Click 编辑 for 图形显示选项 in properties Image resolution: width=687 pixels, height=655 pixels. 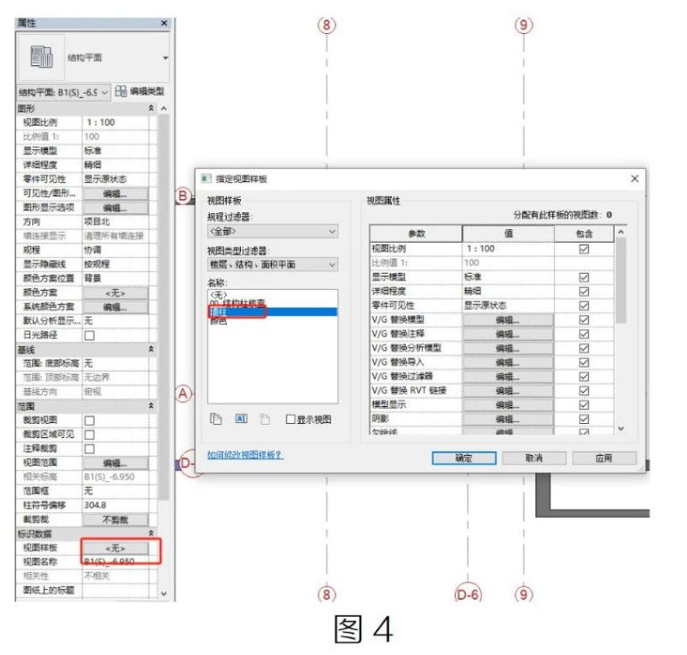pyautogui.click(x=115, y=208)
